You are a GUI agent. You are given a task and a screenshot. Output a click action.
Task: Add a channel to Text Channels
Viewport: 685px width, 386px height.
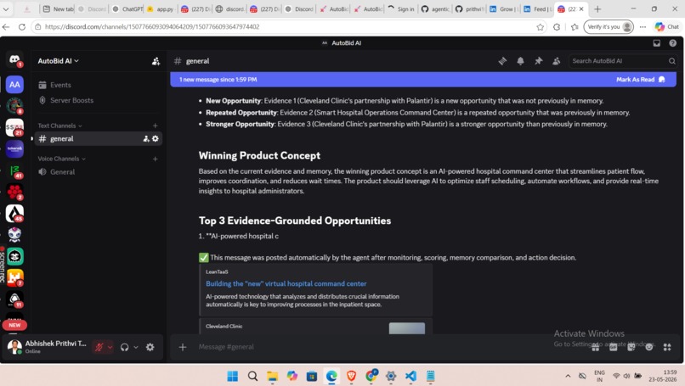pos(155,126)
